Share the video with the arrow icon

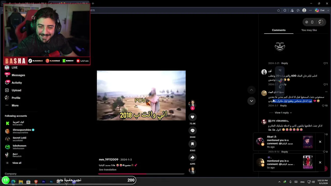[x=192, y=157]
